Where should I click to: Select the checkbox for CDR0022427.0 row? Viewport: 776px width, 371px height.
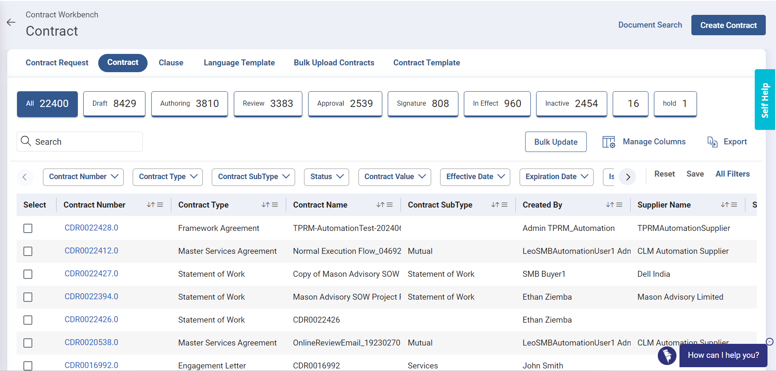tap(28, 274)
